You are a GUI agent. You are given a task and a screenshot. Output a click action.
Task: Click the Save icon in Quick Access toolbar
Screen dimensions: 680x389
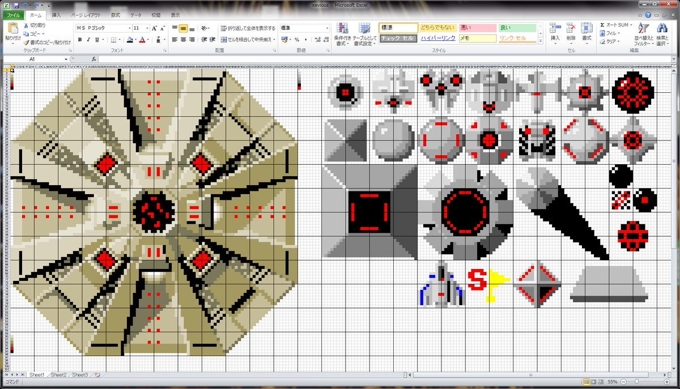(x=15, y=5)
